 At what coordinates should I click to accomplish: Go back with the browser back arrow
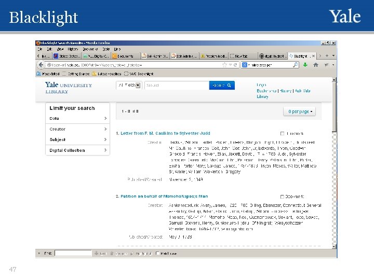41,65
